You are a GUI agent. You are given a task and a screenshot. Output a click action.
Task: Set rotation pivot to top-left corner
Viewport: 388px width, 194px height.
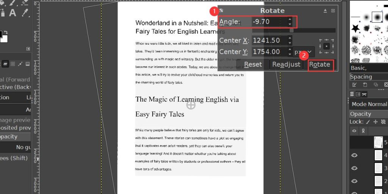(321, 40)
